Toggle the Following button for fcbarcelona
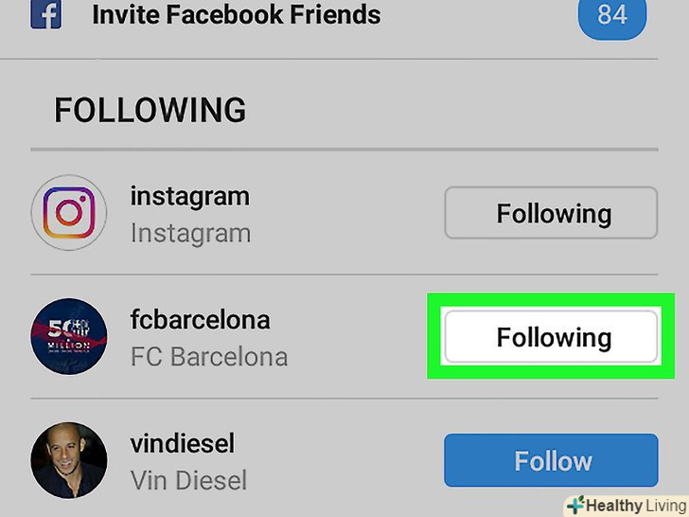The image size is (689, 517). [x=551, y=337]
